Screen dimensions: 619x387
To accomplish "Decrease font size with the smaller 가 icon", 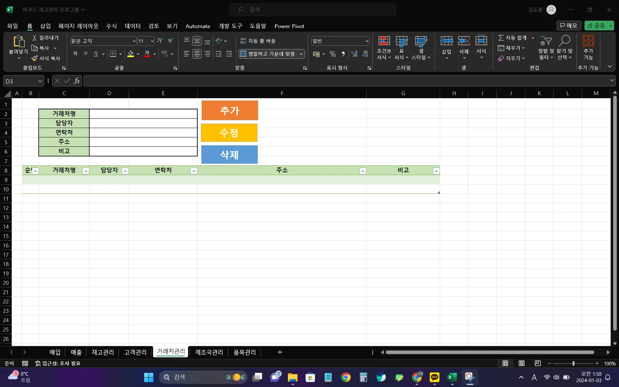I will [171, 41].
